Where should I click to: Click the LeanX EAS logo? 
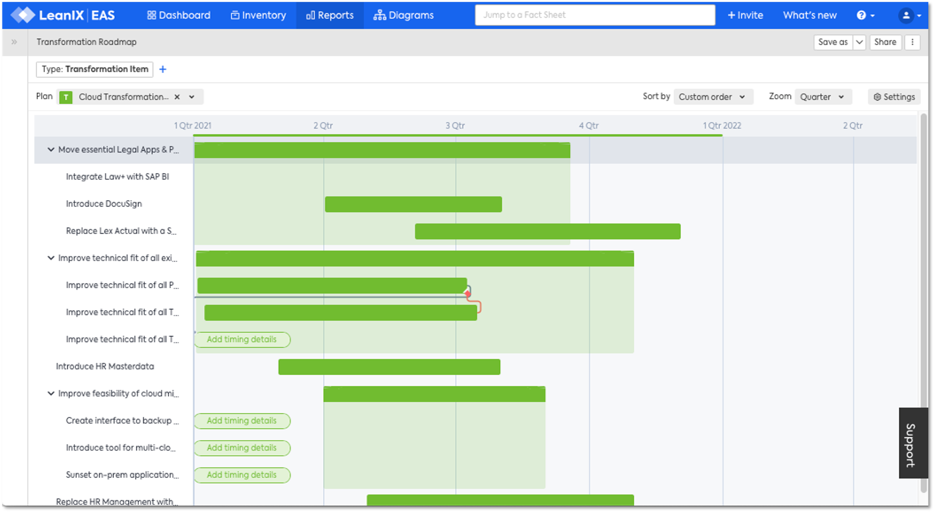(x=63, y=15)
